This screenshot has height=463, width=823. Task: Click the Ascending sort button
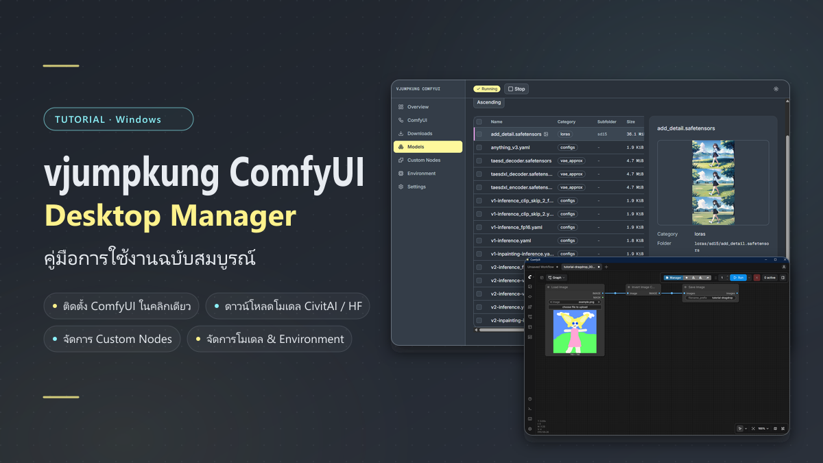tap(489, 102)
